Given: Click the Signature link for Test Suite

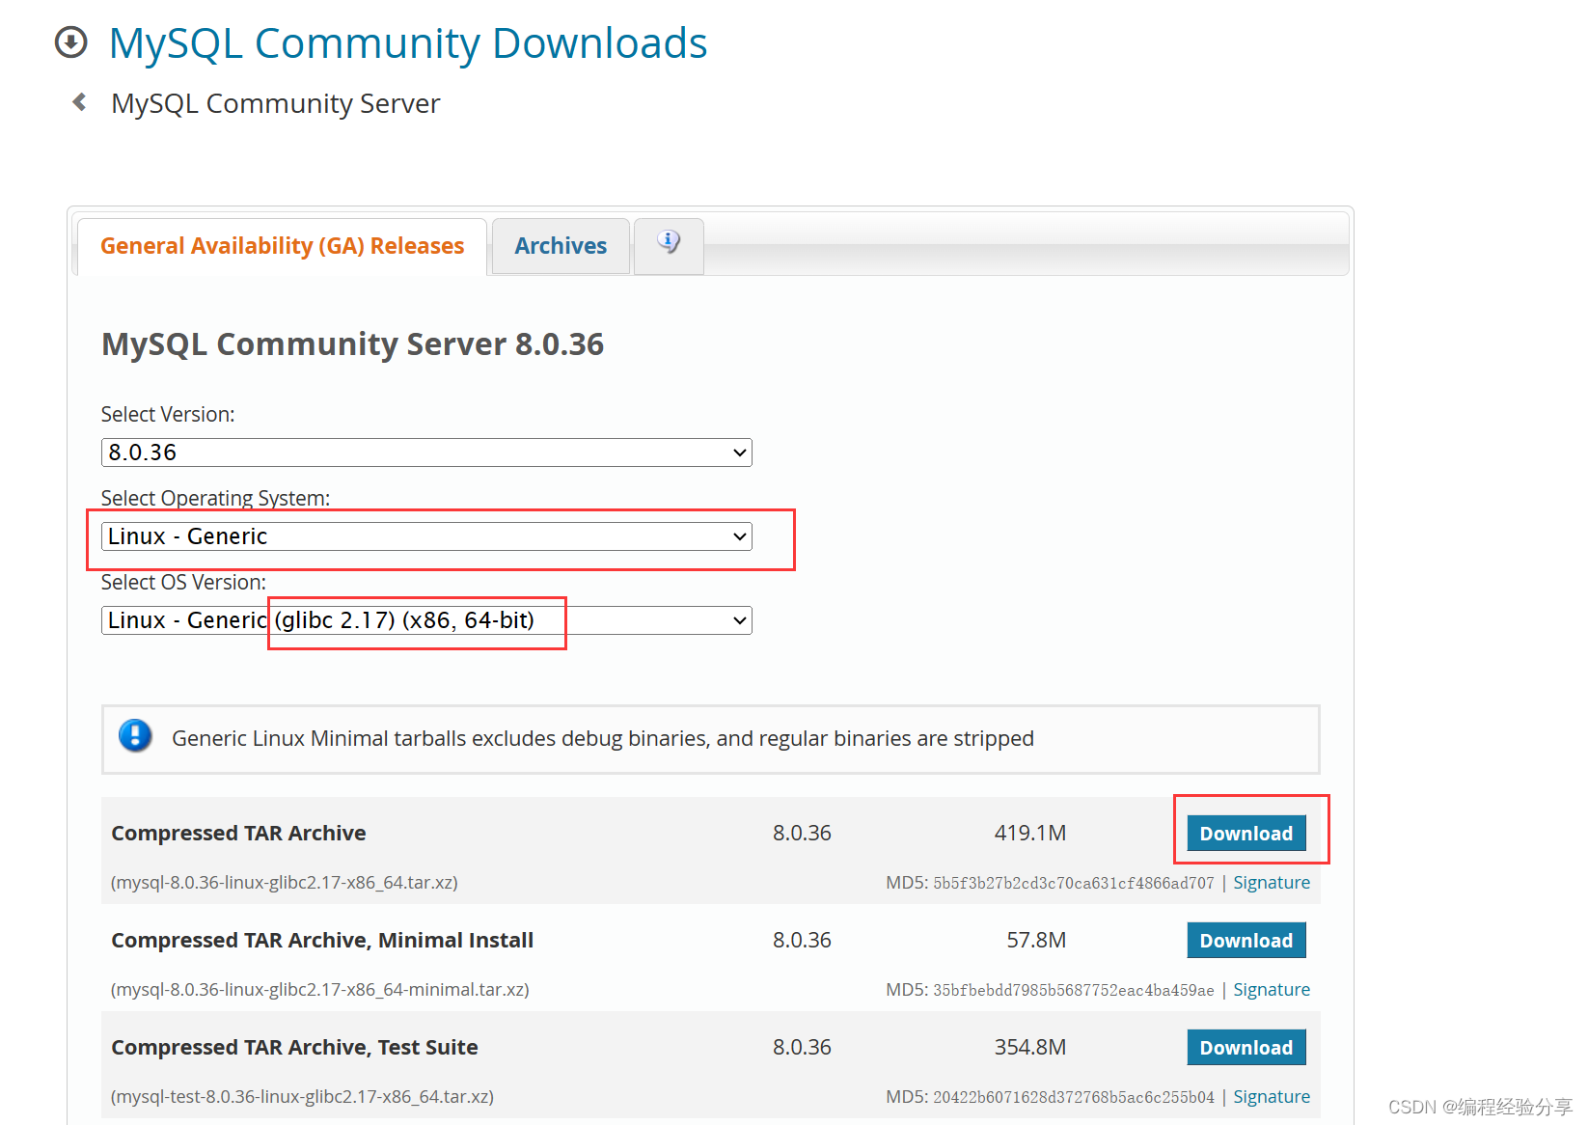Looking at the screenshot, I should [1272, 1096].
